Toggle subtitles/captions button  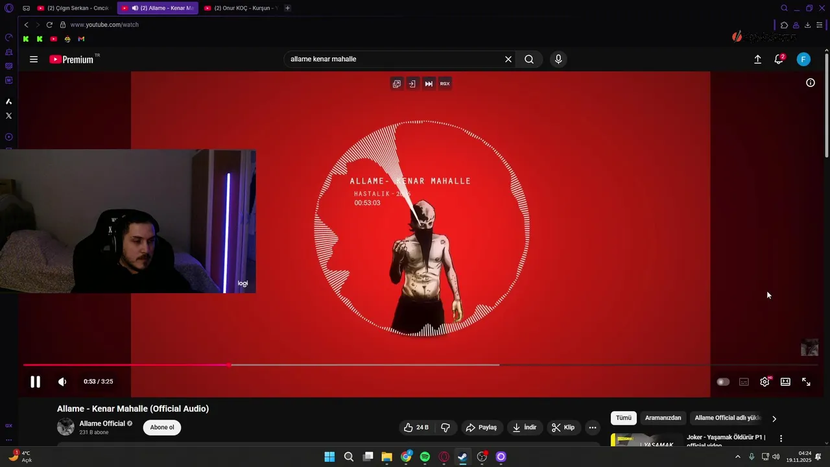coord(744,382)
